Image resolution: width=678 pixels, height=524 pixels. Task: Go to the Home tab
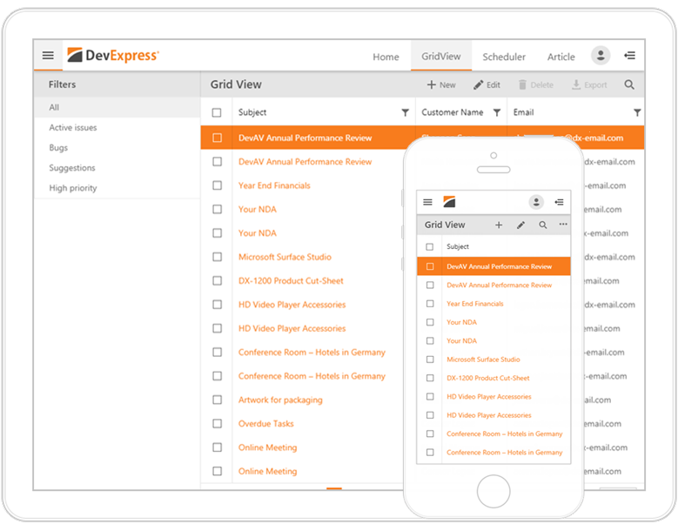[386, 57]
